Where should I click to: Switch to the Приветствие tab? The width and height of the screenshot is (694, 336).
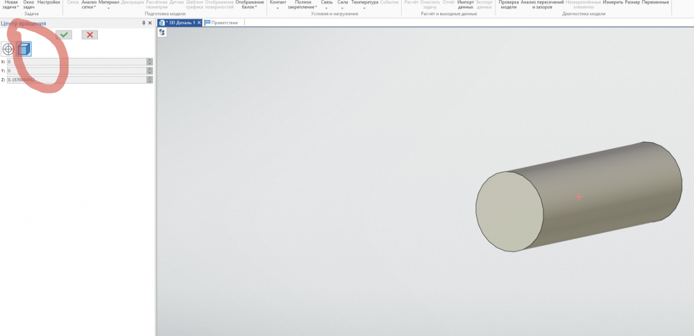223,23
